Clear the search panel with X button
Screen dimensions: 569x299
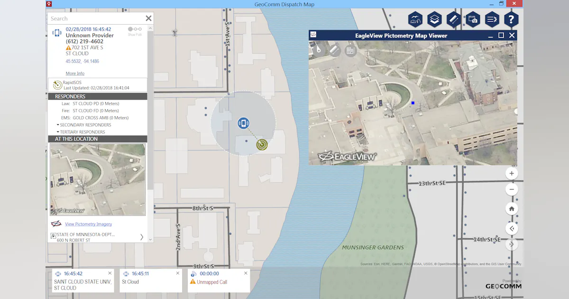pyautogui.click(x=148, y=19)
